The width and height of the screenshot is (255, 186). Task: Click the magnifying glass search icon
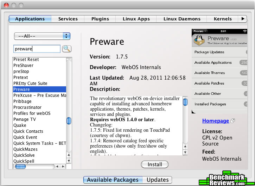(x=67, y=49)
